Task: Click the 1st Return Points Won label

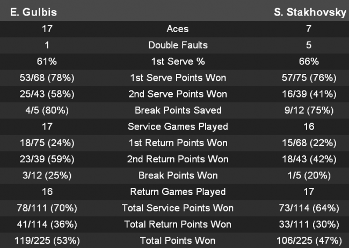Action: (178, 143)
